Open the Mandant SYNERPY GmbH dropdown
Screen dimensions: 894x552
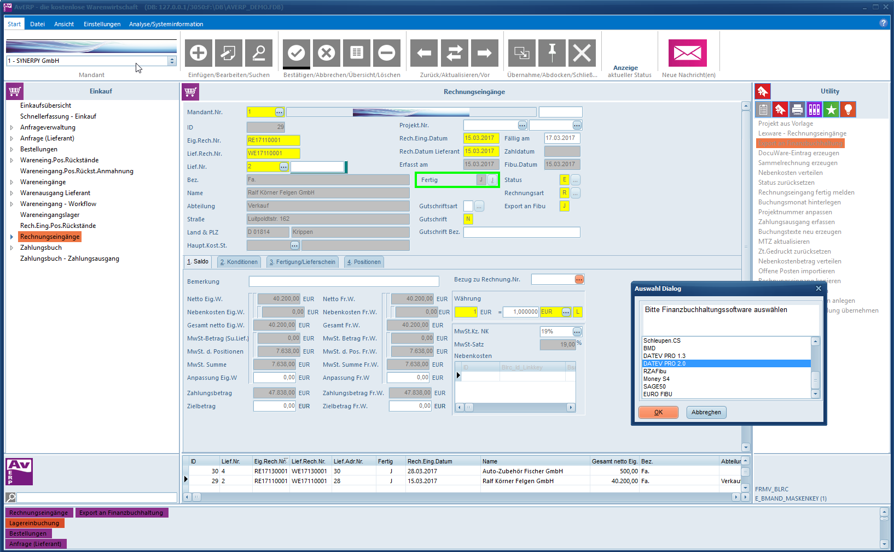172,61
